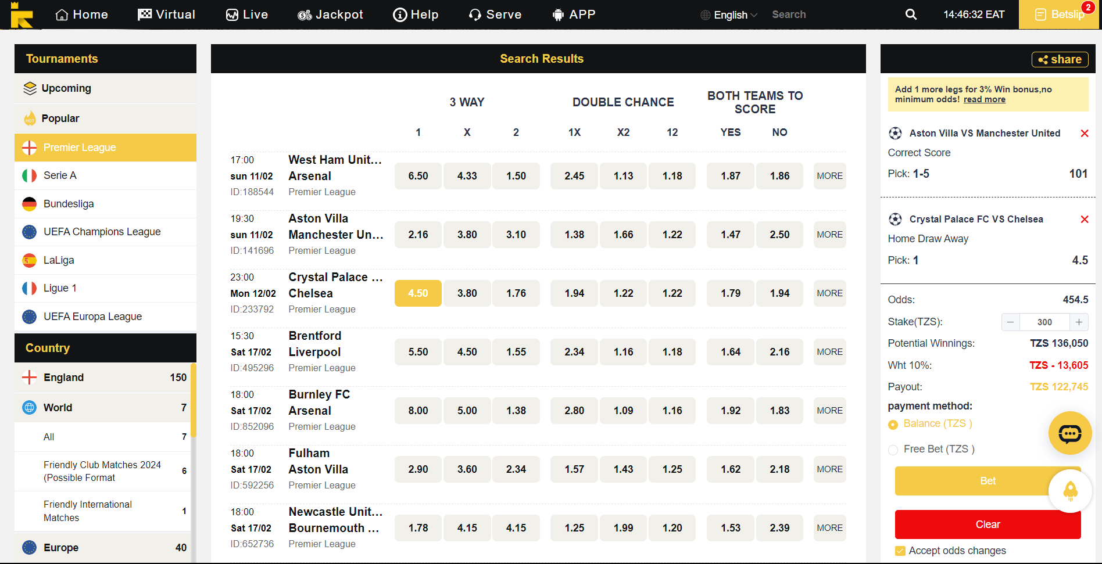
Task: Open the search magnifier icon
Action: coord(911,15)
